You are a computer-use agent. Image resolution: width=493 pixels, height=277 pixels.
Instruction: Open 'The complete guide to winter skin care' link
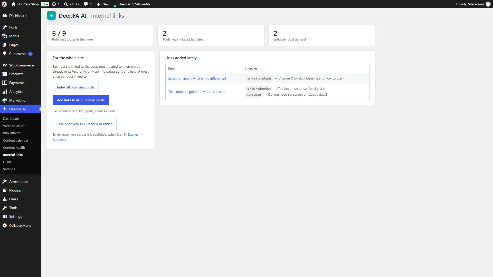pos(197,92)
